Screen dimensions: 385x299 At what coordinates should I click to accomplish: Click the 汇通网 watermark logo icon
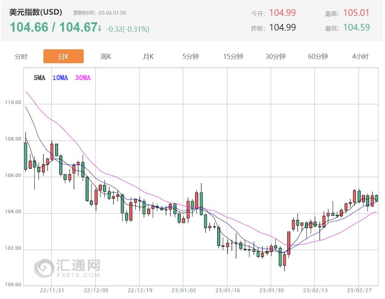pyautogui.click(x=44, y=268)
